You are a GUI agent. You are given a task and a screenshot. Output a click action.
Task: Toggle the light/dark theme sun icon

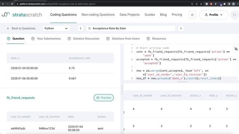coord(192,15)
